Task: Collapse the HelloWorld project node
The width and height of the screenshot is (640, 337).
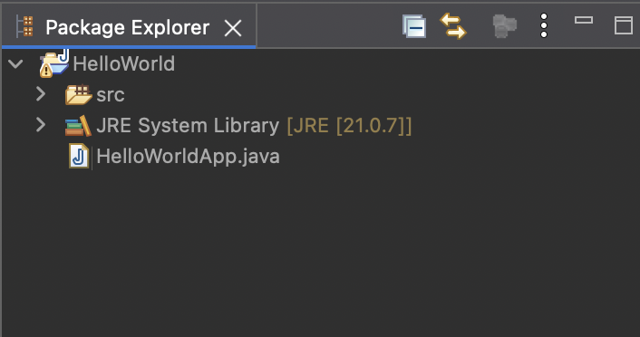Action: point(15,64)
